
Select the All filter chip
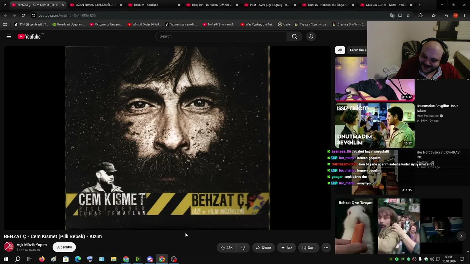coord(340,50)
